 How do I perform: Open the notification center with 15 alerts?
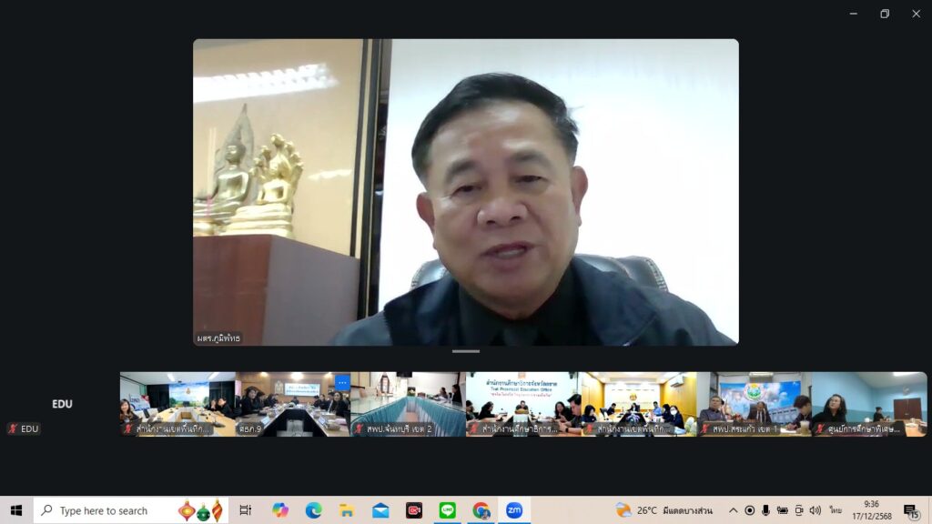point(910,510)
